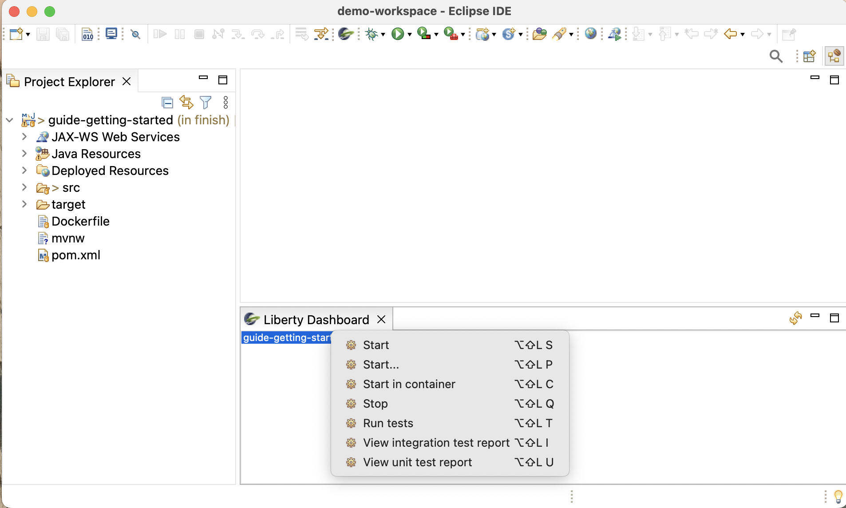Expand the target folder

[24, 204]
